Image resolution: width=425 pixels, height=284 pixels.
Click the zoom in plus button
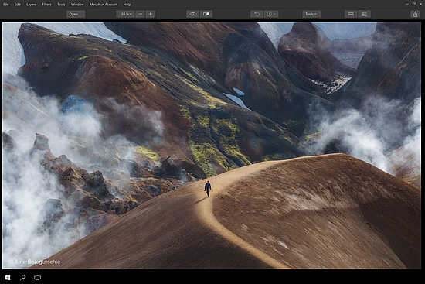151,14
